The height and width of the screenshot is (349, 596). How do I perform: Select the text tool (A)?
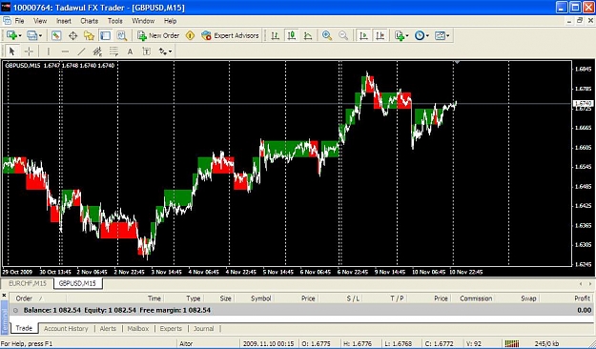(130, 51)
